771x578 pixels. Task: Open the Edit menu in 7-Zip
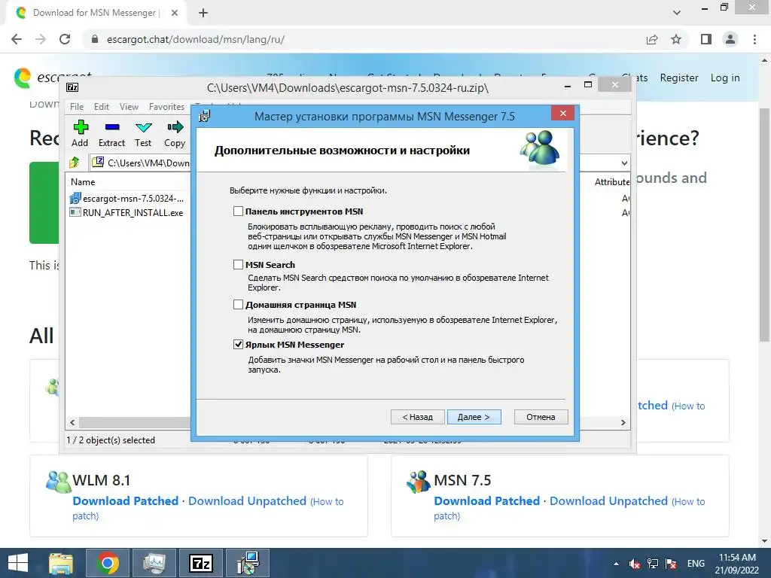point(102,107)
